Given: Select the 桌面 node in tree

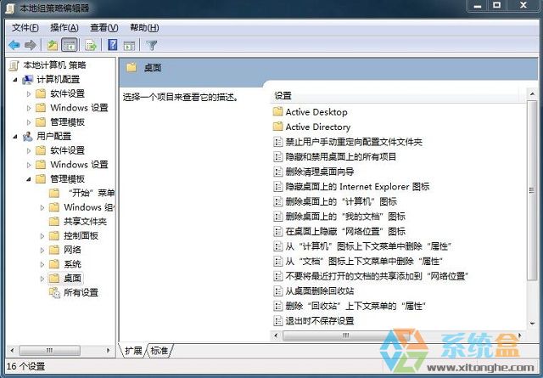Looking at the screenshot, I should [72, 278].
